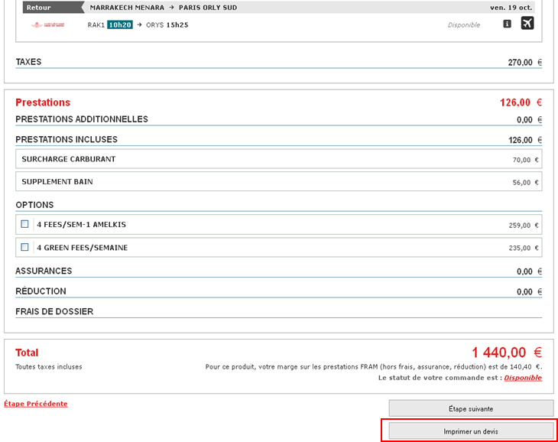Image resolution: width=558 pixels, height=442 pixels.
Task: Open the flight info icon
Action: pyautogui.click(x=507, y=24)
